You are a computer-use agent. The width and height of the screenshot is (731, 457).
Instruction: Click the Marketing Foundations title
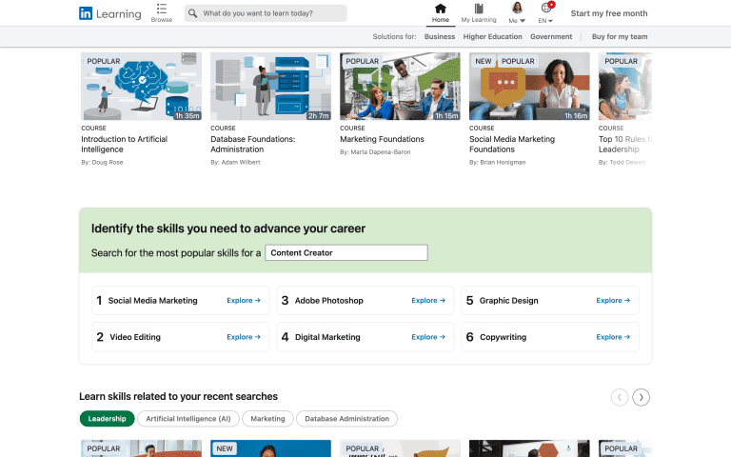point(382,139)
